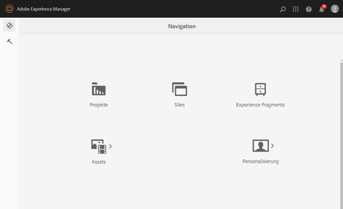Open the Experience Fragments cabinet icon
The width and height of the screenshot is (343, 209).
pos(260,89)
